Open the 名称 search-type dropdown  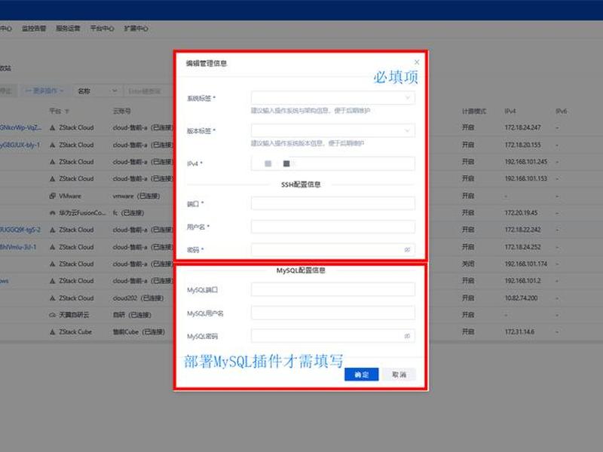[x=97, y=91]
